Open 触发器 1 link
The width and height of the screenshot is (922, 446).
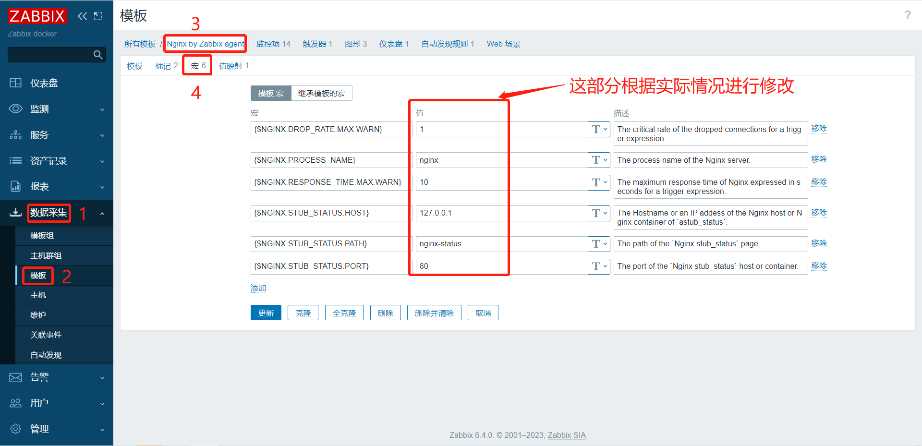coord(317,44)
